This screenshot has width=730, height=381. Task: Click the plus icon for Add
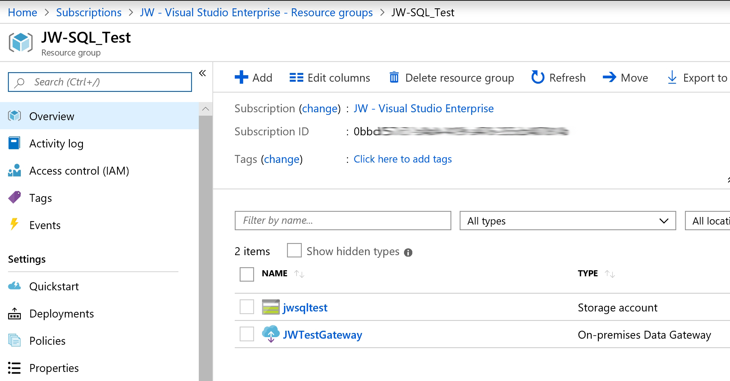click(241, 77)
